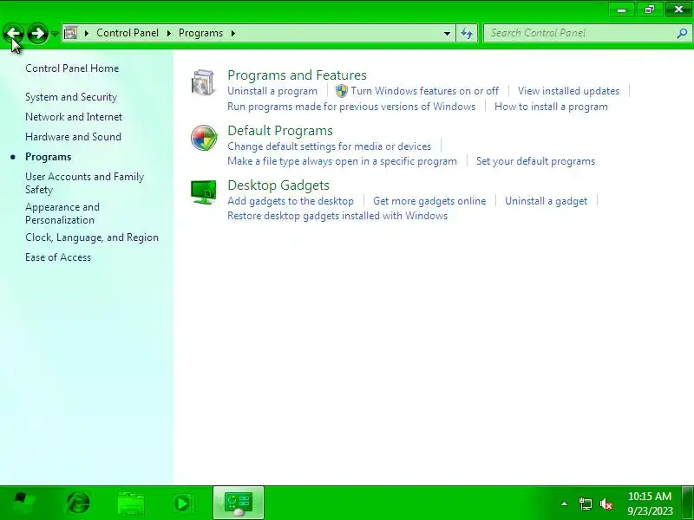Viewport: 694px width, 520px height.
Task: Open the clock showing 10:15 AM
Action: tap(650, 504)
